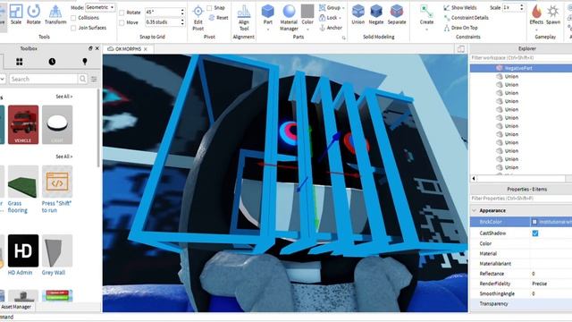Open the HD Admin asset link

[20, 273]
